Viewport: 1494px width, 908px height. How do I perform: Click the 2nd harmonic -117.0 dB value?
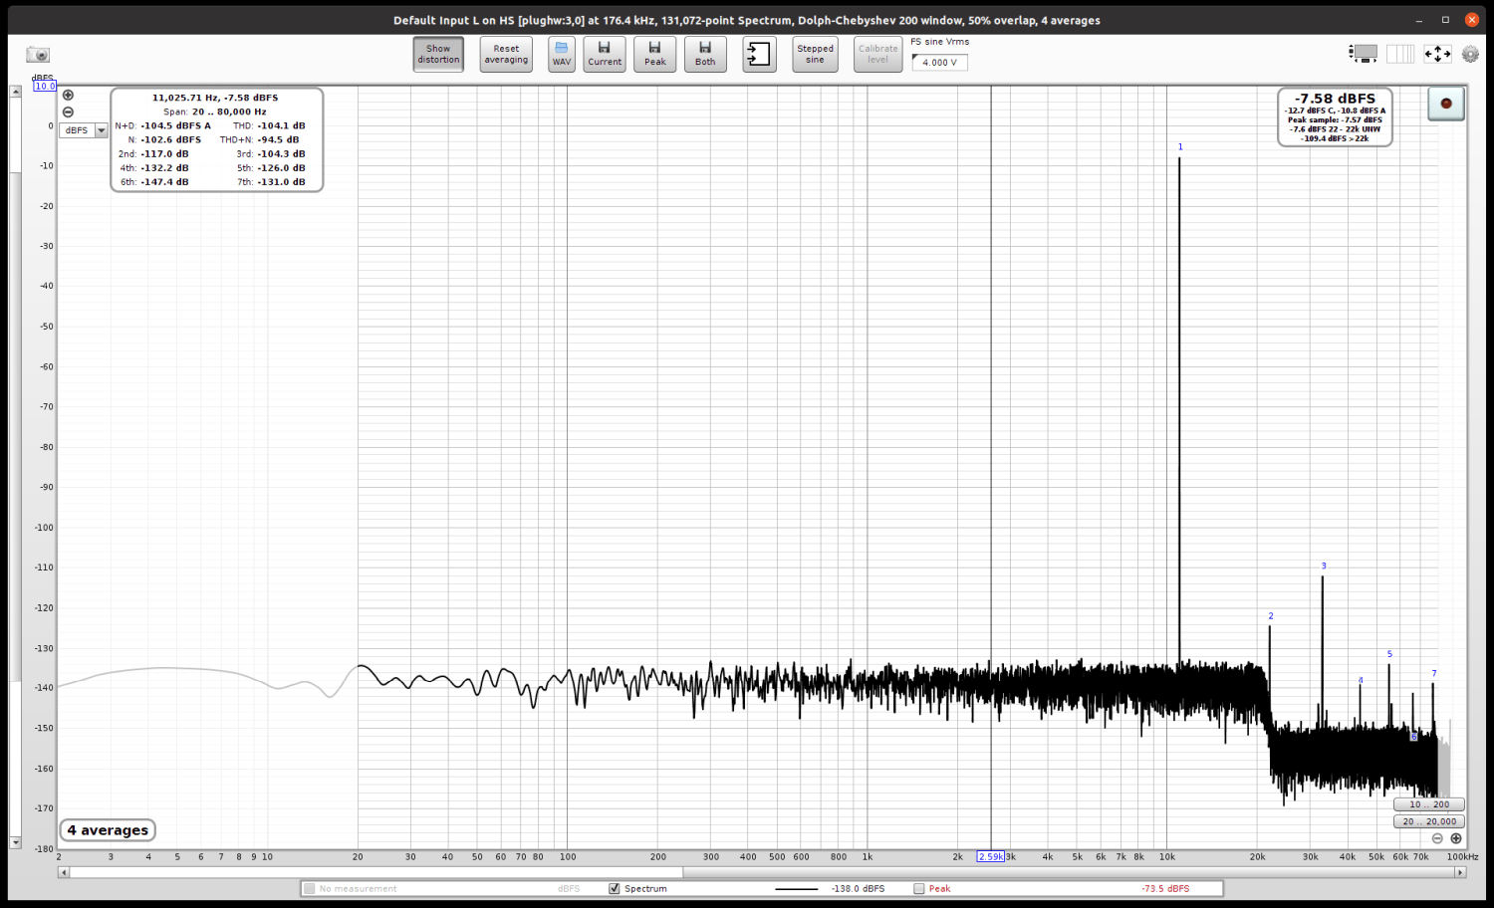tap(165, 153)
